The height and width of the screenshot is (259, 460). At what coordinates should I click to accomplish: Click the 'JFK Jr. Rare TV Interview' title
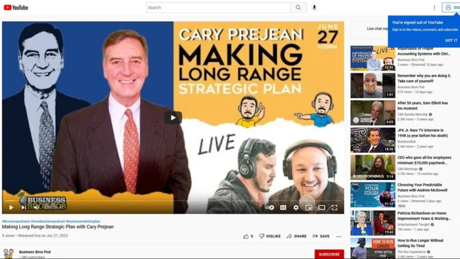[422, 133]
